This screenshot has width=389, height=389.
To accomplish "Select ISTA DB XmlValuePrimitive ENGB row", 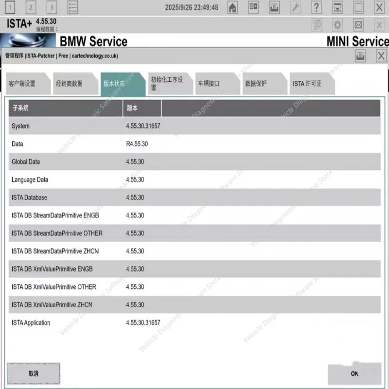I will click(194, 269).
